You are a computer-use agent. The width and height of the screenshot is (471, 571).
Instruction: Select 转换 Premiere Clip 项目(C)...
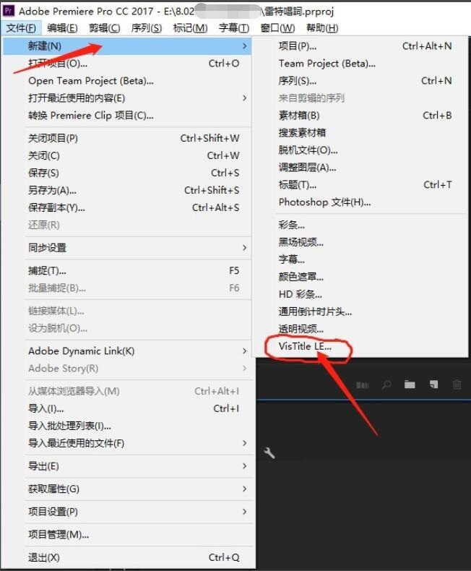127,116
